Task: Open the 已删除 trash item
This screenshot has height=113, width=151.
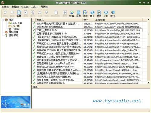Action: (x=16, y=29)
